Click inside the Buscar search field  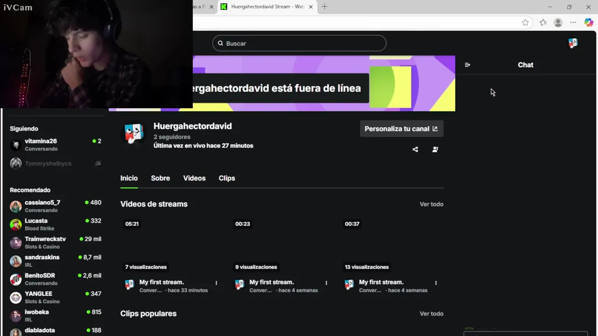(x=299, y=43)
